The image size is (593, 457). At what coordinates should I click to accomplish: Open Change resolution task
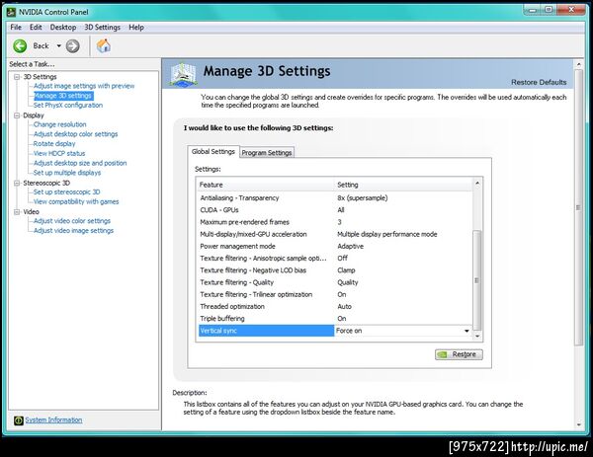pyautogui.click(x=59, y=124)
